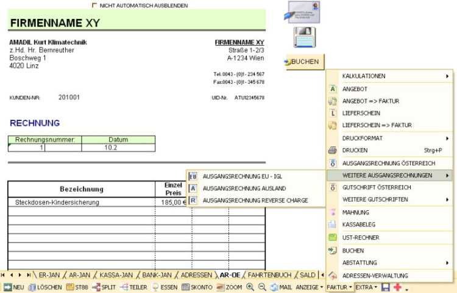Click the small save icon in bottom toolbar
The width and height of the screenshot is (457, 293).
point(386,287)
